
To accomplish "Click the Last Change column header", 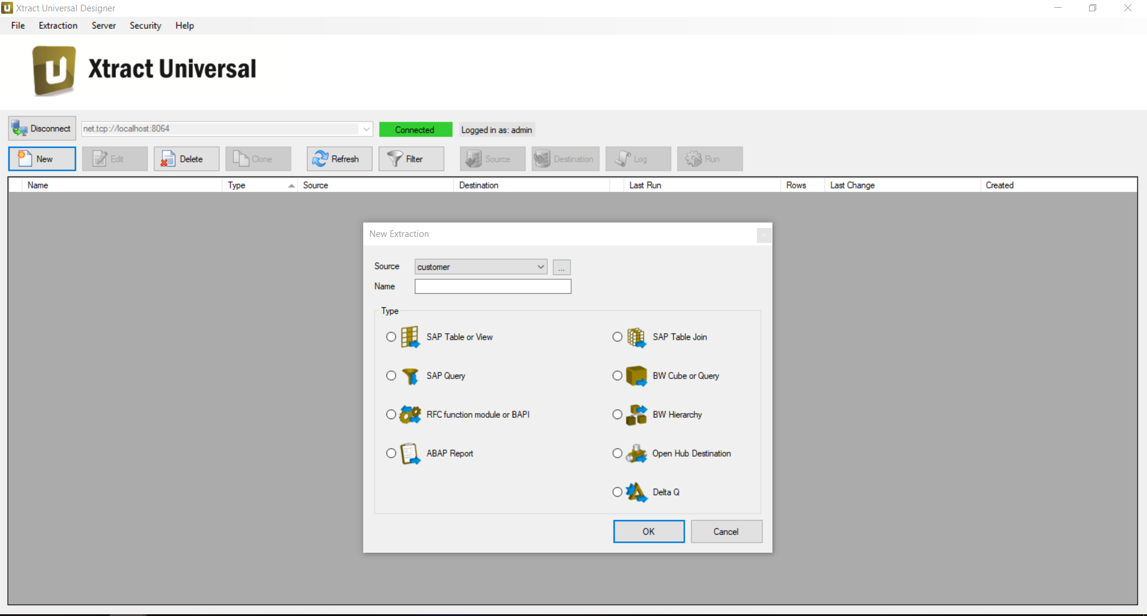I will click(x=903, y=185).
